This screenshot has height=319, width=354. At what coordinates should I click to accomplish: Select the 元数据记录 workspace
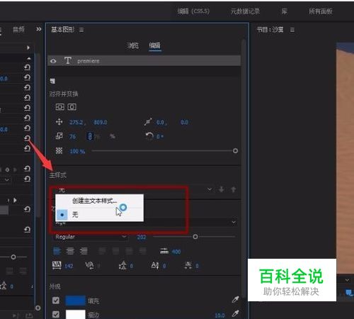[x=245, y=11]
